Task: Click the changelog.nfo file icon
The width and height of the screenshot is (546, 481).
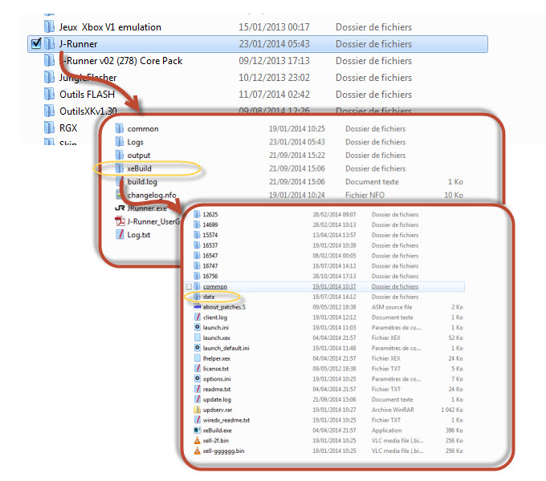Action: click(120, 195)
